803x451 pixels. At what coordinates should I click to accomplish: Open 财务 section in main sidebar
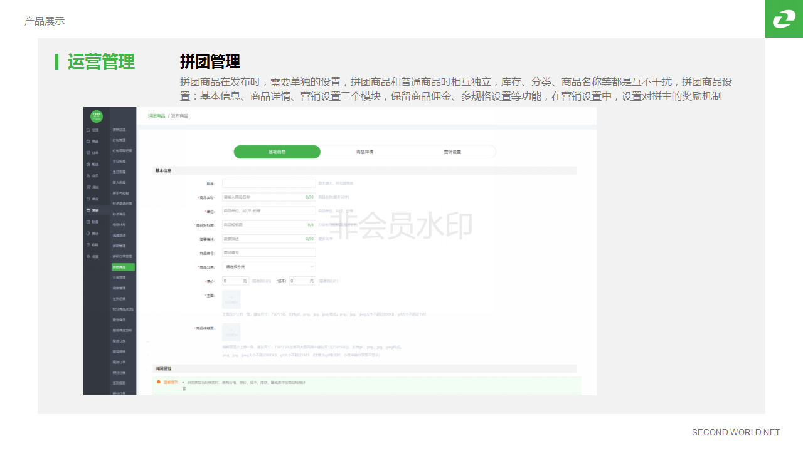(92, 222)
